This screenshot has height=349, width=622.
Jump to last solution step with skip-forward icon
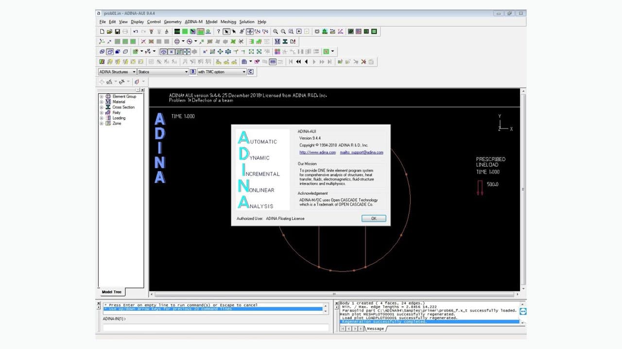click(x=328, y=62)
